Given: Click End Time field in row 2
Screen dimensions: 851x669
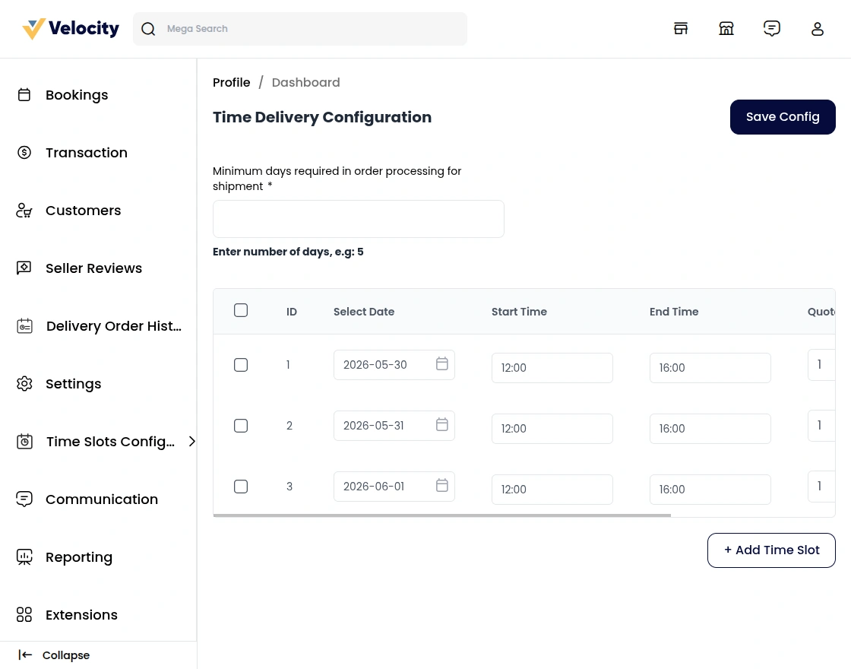Looking at the screenshot, I should point(710,429).
